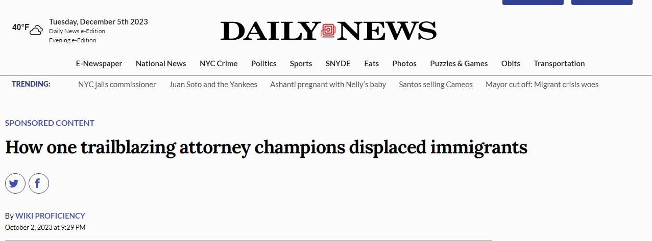Click the SPONSORED CONTENT label
Screen dimensions: 652x241
[50, 123]
